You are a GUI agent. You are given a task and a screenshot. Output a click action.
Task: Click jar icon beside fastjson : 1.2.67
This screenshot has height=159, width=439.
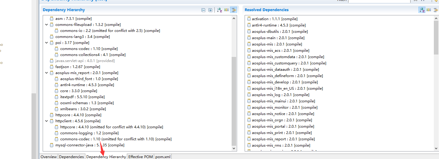(x=51, y=67)
